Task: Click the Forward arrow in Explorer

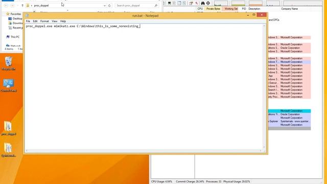Action: tap(12, 6)
